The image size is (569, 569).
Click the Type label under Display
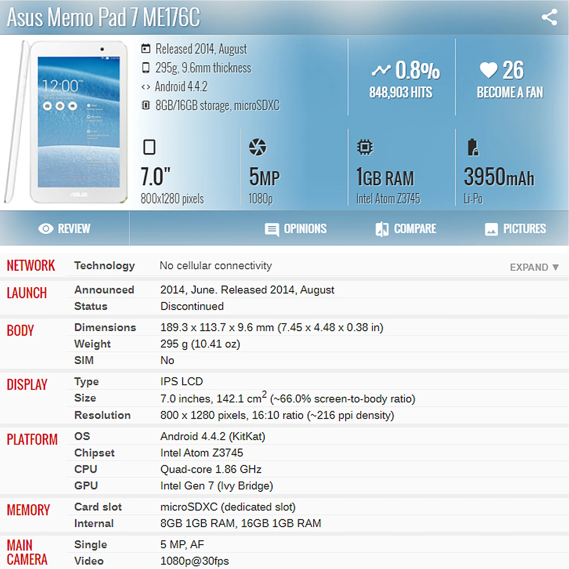[x=87, y=382]
